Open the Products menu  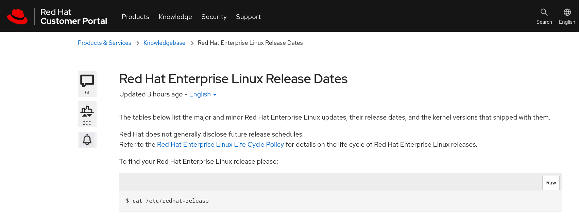135,17
